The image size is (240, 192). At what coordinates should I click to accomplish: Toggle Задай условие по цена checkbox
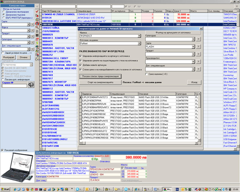tap(3, 53)
